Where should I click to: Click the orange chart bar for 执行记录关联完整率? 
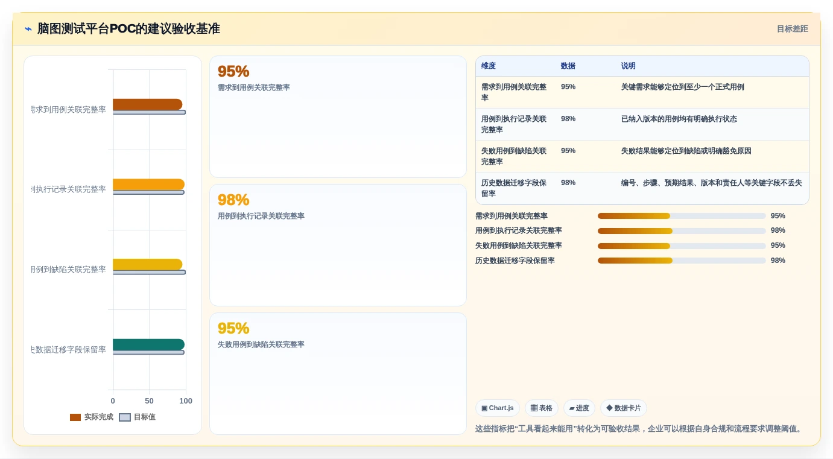(x=148, y=185)
